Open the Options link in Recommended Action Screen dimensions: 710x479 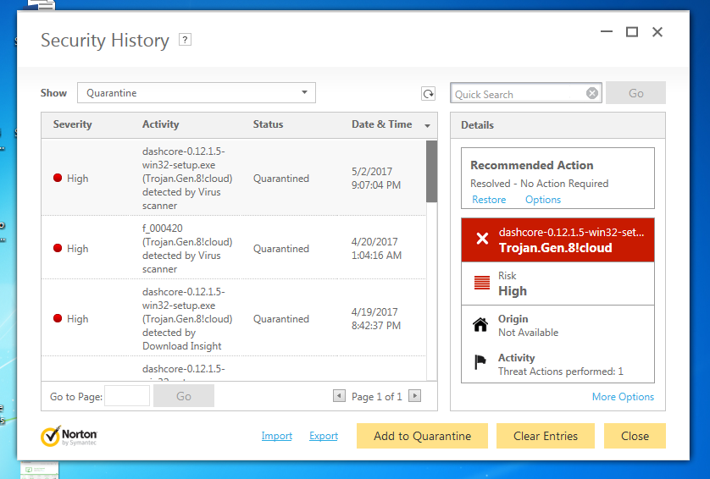[x=543, y=200]
